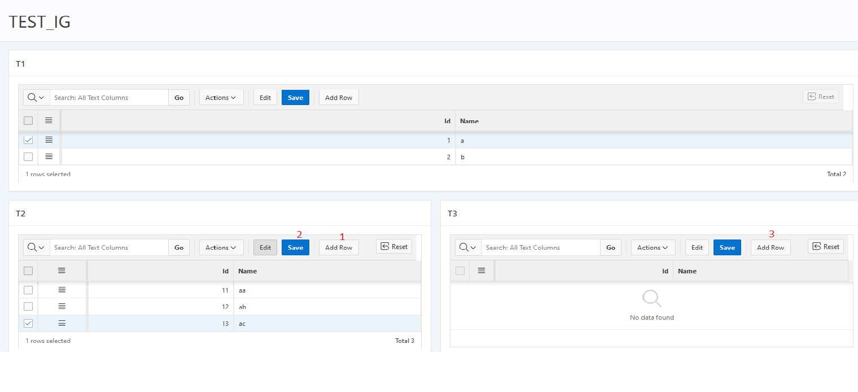Tick the T3 select-all header checkbox
Screen dimensions: 858x392
pyautogui.click(x=460, y=271)
